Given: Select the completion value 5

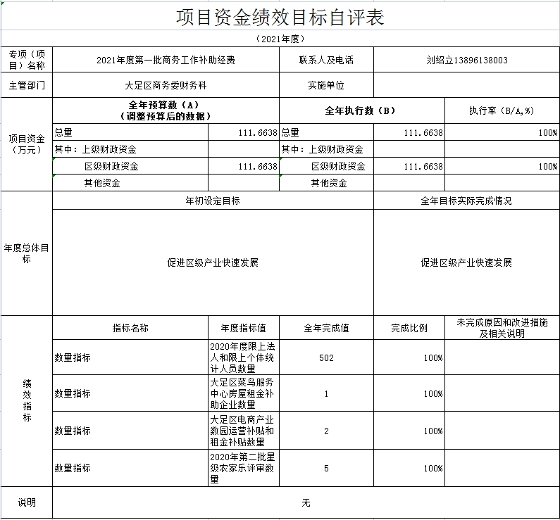Looking at the screenshot, I should coord(326,467).
